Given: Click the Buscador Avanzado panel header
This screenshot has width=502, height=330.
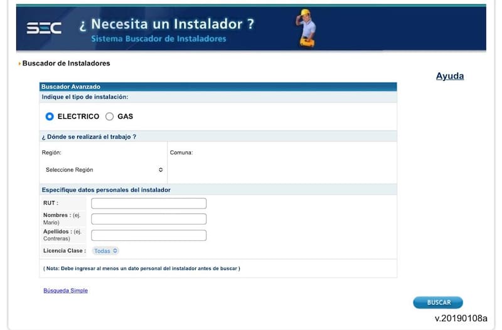Looking at the screenshot, I should click(71, 86).
